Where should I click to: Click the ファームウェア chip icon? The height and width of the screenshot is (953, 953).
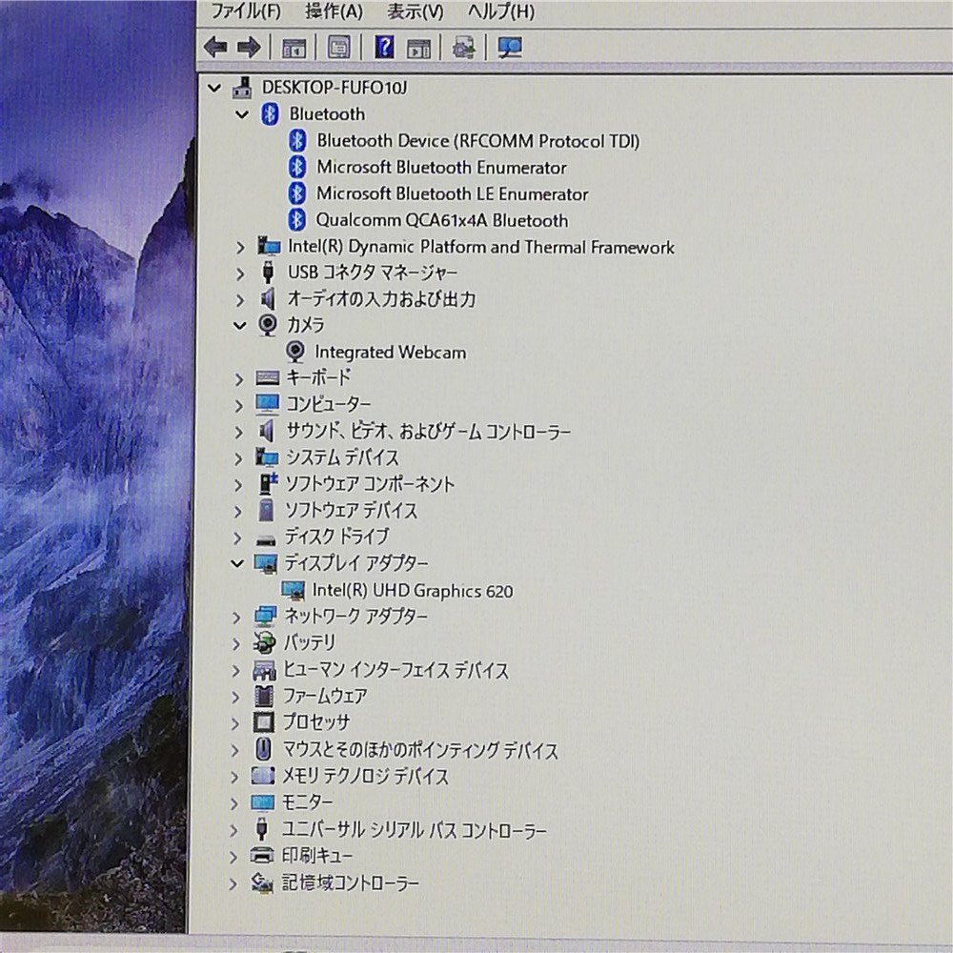point(263,697)
